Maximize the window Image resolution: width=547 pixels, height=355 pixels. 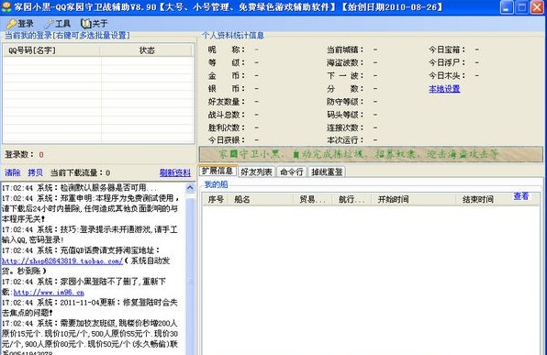tap(522, 7)
